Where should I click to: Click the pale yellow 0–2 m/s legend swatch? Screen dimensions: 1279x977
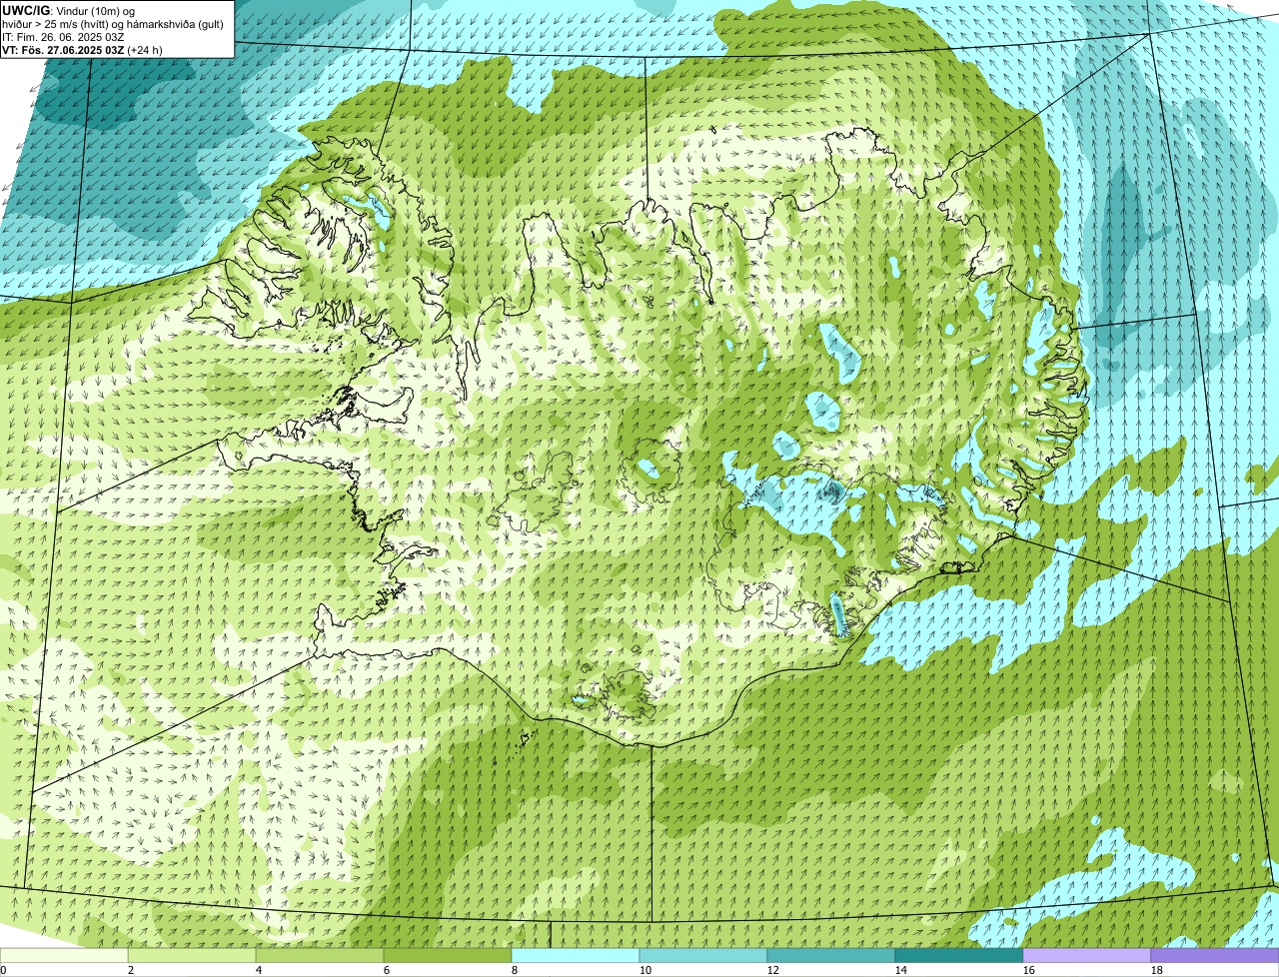[64, 955]
